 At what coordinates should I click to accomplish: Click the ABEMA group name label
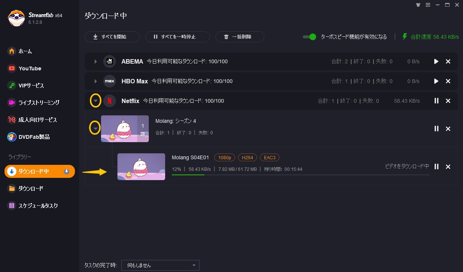click(x=132, y=61)
